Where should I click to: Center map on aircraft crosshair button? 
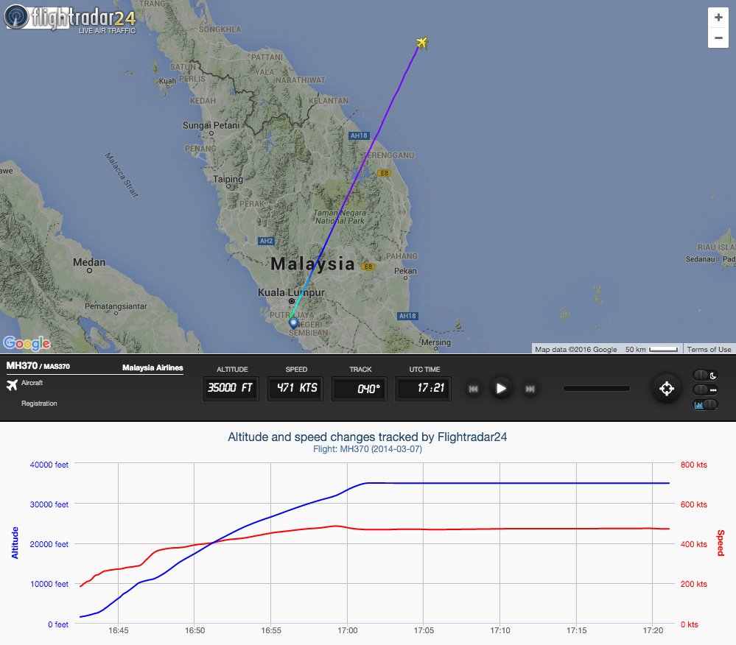coord(667,389)
